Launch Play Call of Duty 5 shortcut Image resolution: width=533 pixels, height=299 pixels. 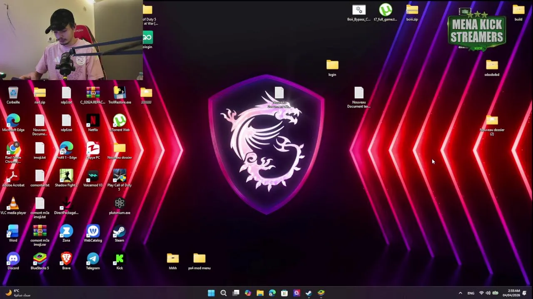click(120, 180)
